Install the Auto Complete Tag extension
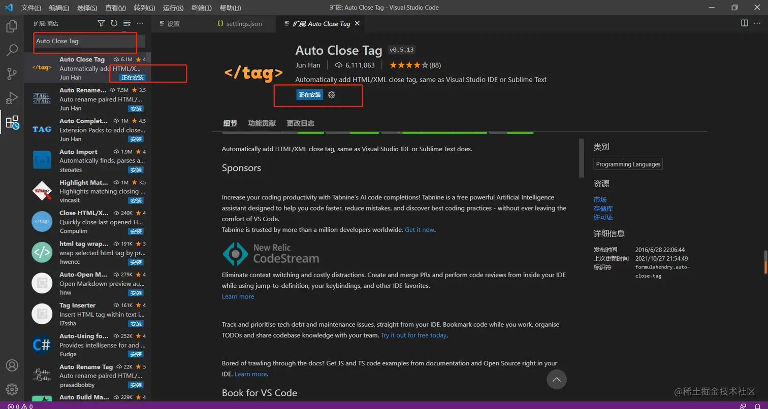Image resolution: width=768 pixels, height=409 pixels. coord(136,139)
